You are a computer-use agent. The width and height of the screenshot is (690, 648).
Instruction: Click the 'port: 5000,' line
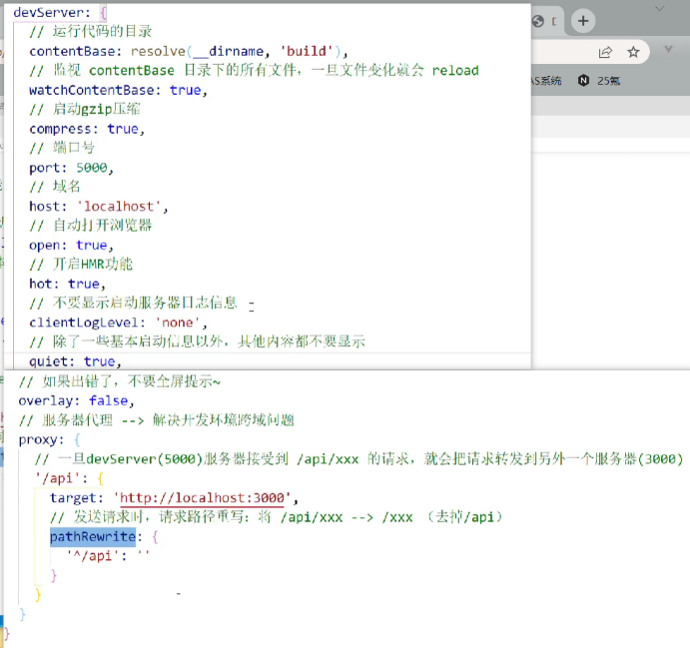[x=71, y=167]
